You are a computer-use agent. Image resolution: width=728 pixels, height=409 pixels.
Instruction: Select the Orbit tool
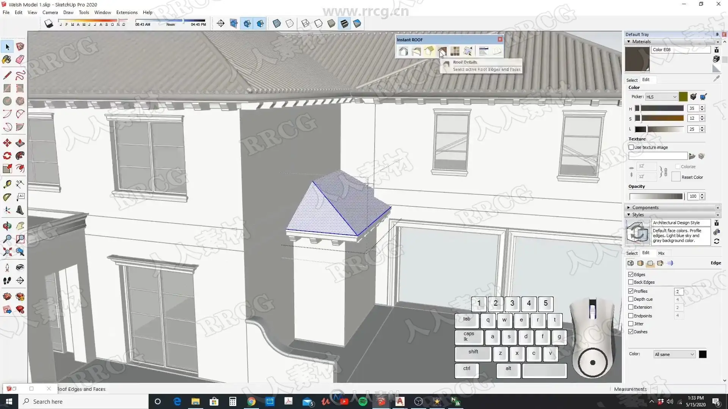tap(7, 226)
